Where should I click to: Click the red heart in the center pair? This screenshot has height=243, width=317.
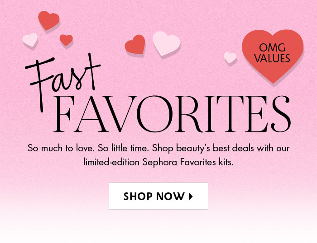point(135,44)
